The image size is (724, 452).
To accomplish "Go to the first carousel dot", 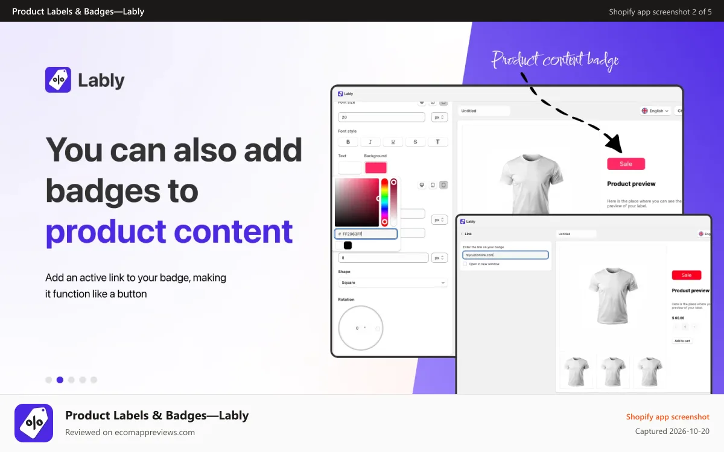I will 49,380.
